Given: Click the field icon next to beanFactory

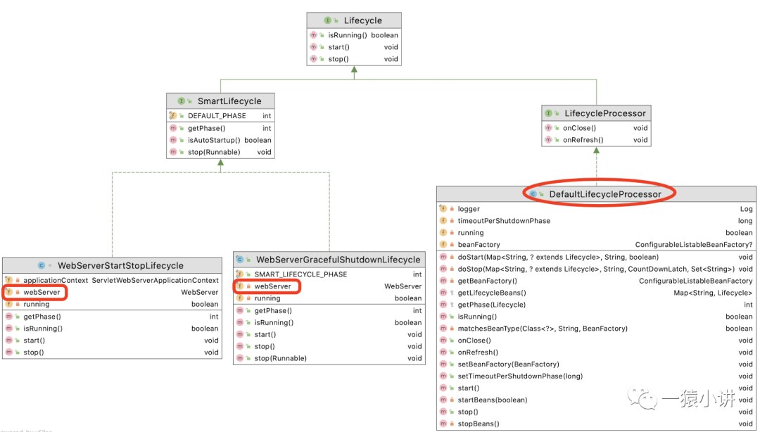Looking at the screenshot, I should [x=443, y=244].
